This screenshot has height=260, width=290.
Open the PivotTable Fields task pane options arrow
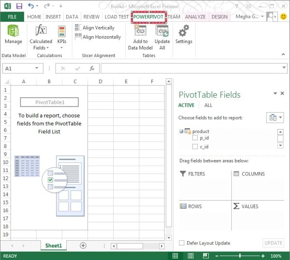(275, 93)
